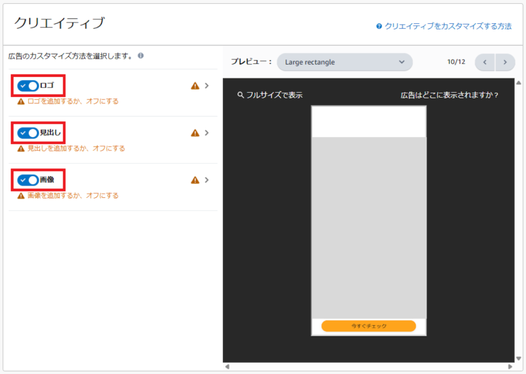Click the preview pane scroll down arrow
Viewport: 526px width, 374px height.
518,358
